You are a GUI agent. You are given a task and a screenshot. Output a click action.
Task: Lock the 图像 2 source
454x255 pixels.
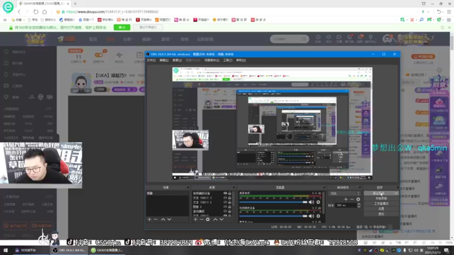click(x=230, y=207)
